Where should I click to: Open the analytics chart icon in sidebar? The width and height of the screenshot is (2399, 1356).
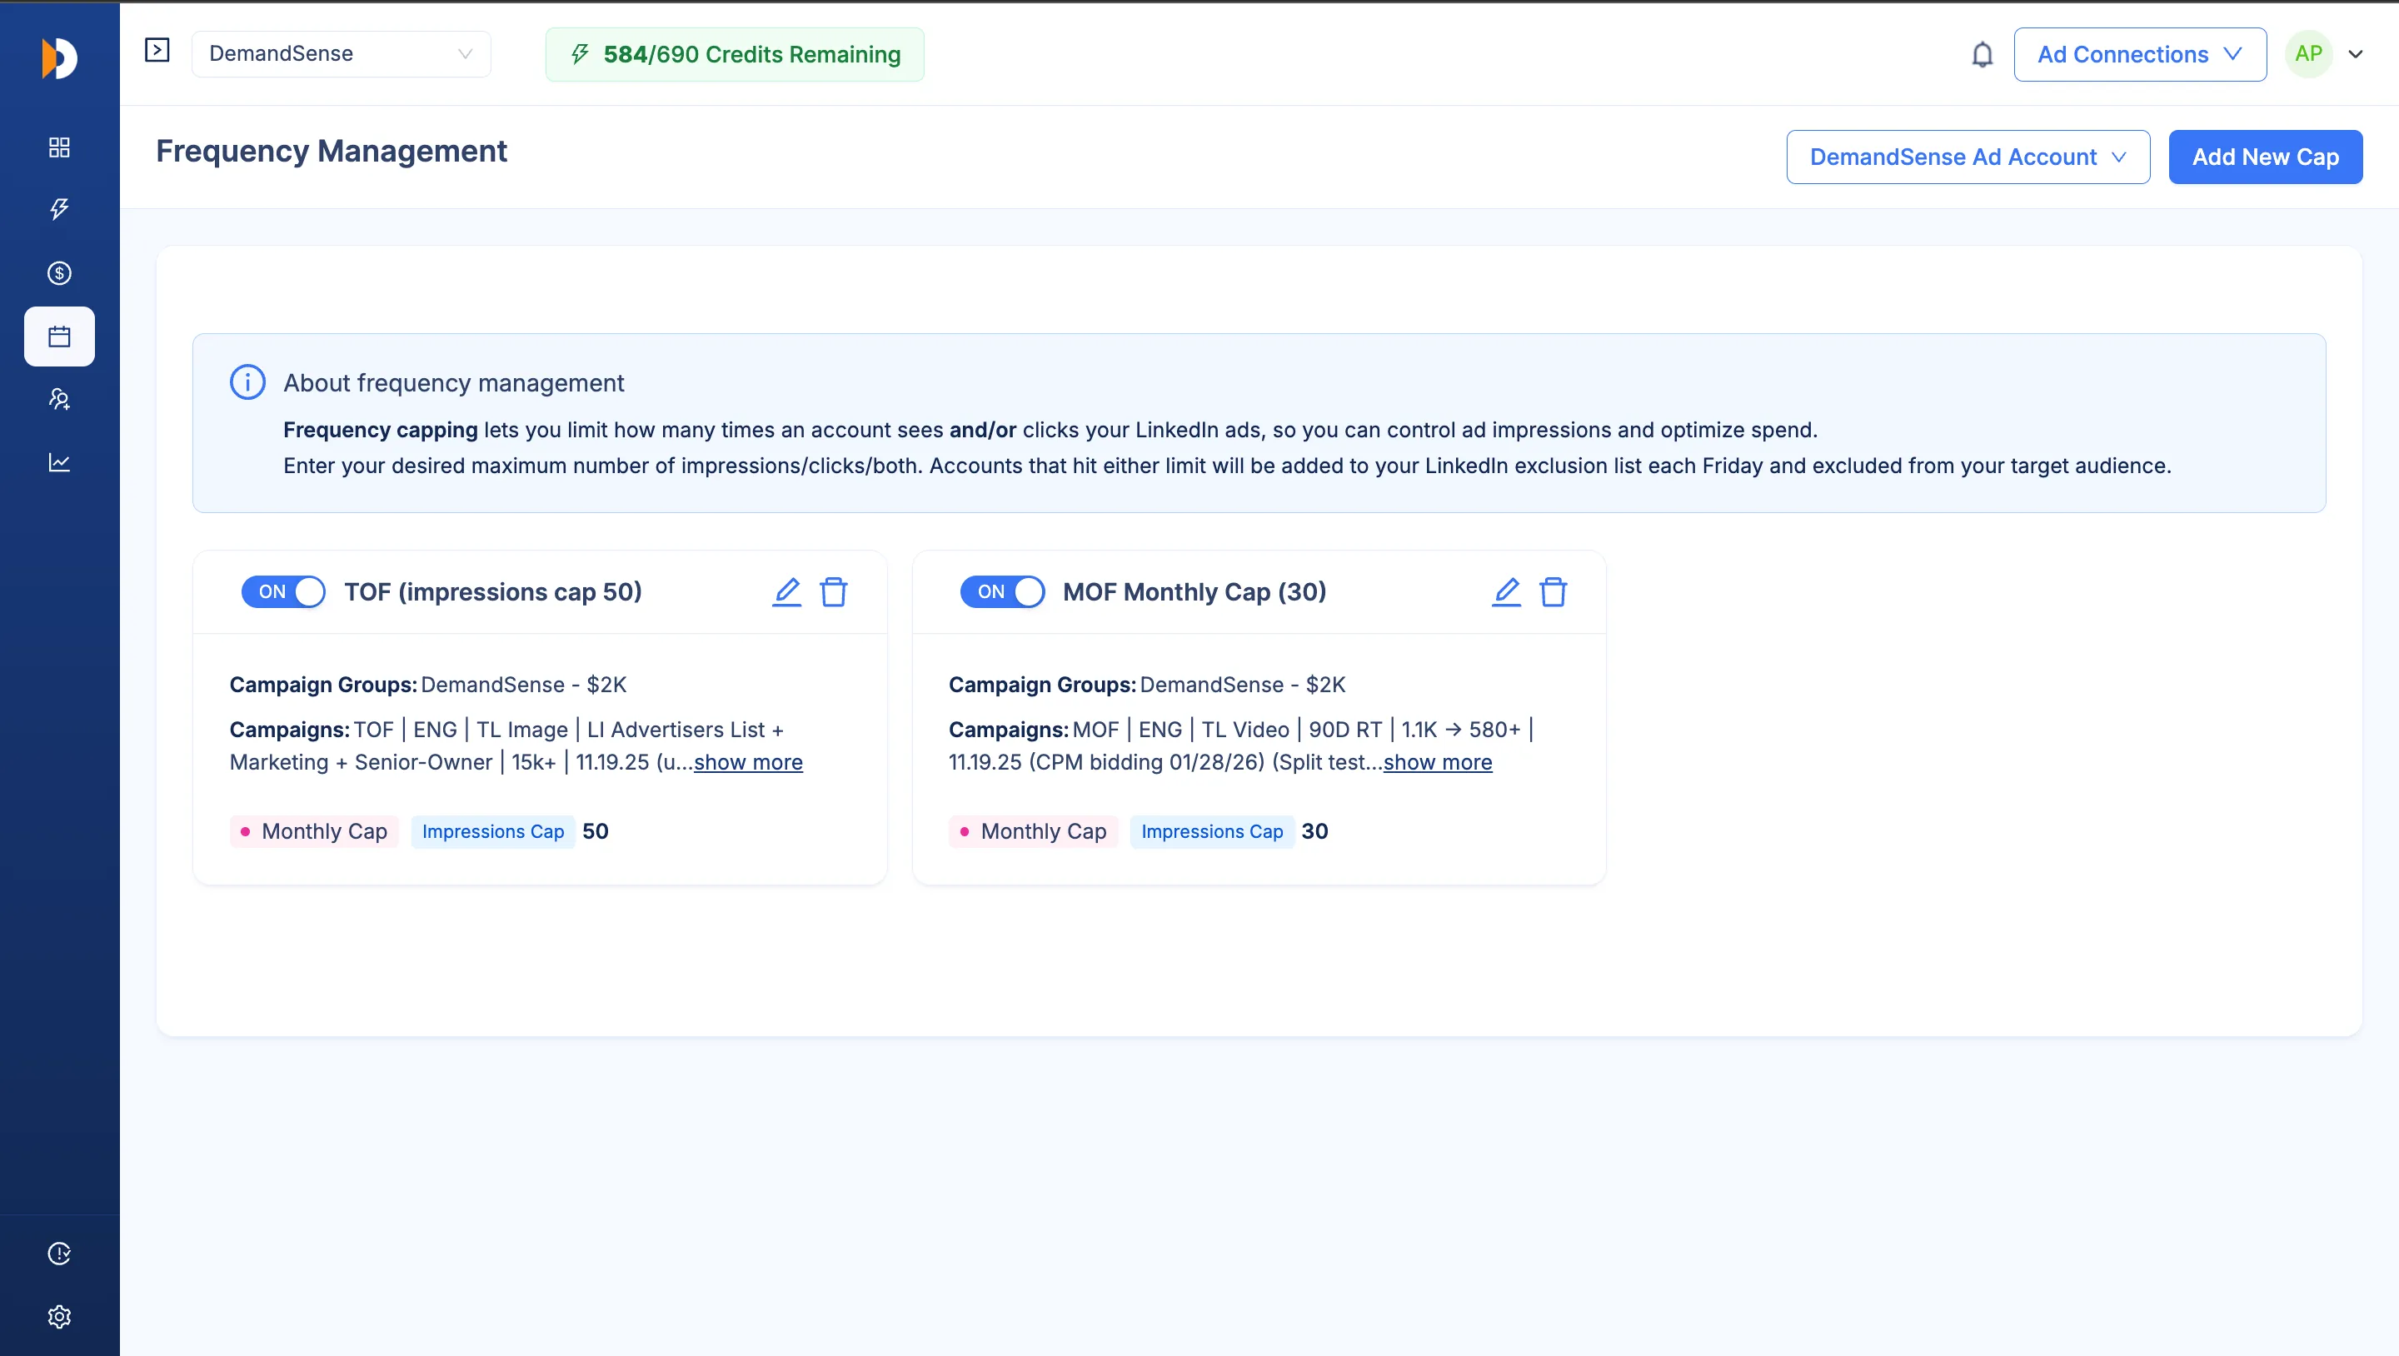point(58,463)
